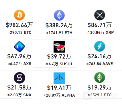This screenshot has width=122, height=104.
Task: Click the ≈1741.91 ETH text
Action: pyautogui.click(x=59, y=33)
